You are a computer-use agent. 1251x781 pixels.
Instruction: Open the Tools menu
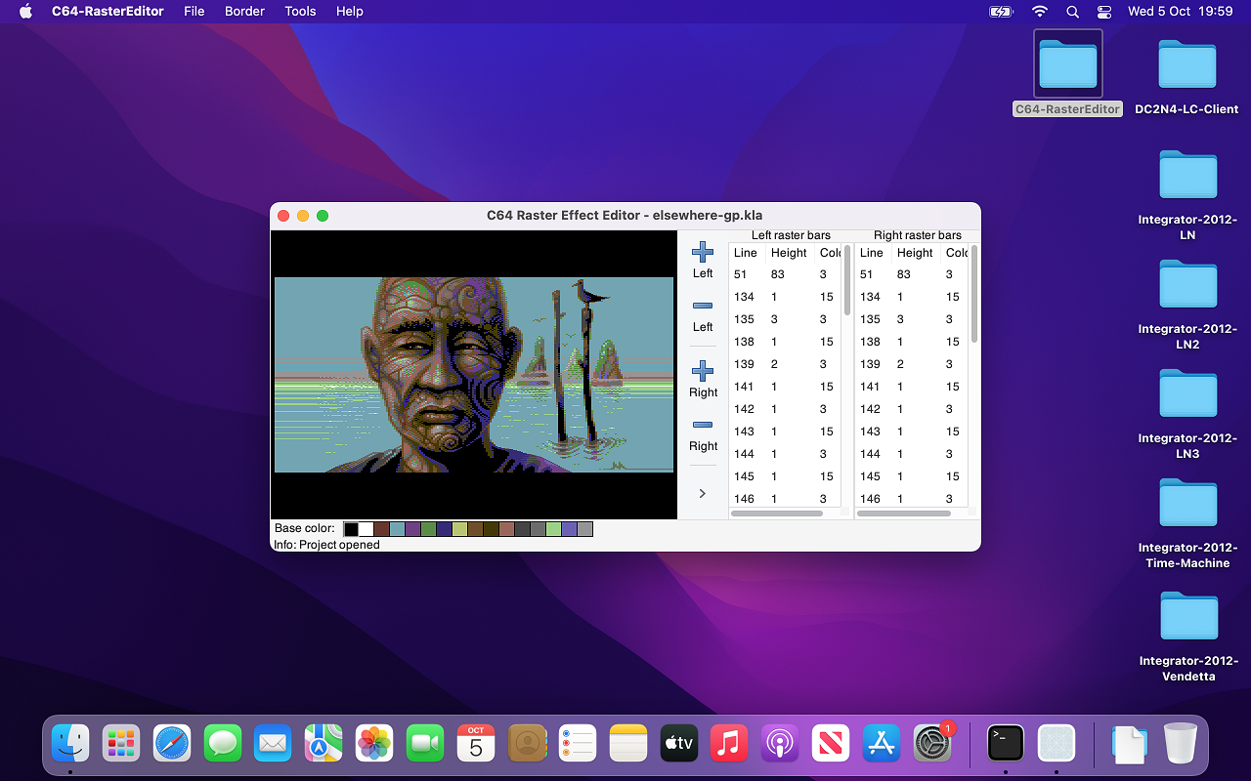tap(300, 12)
